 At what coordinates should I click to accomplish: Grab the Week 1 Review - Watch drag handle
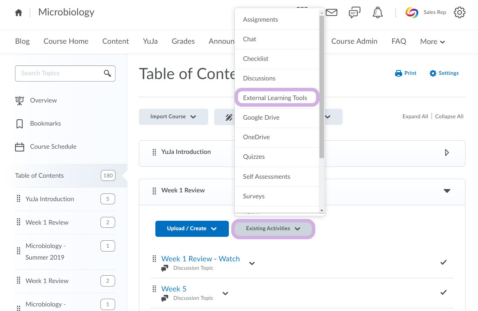pos(154,259)
